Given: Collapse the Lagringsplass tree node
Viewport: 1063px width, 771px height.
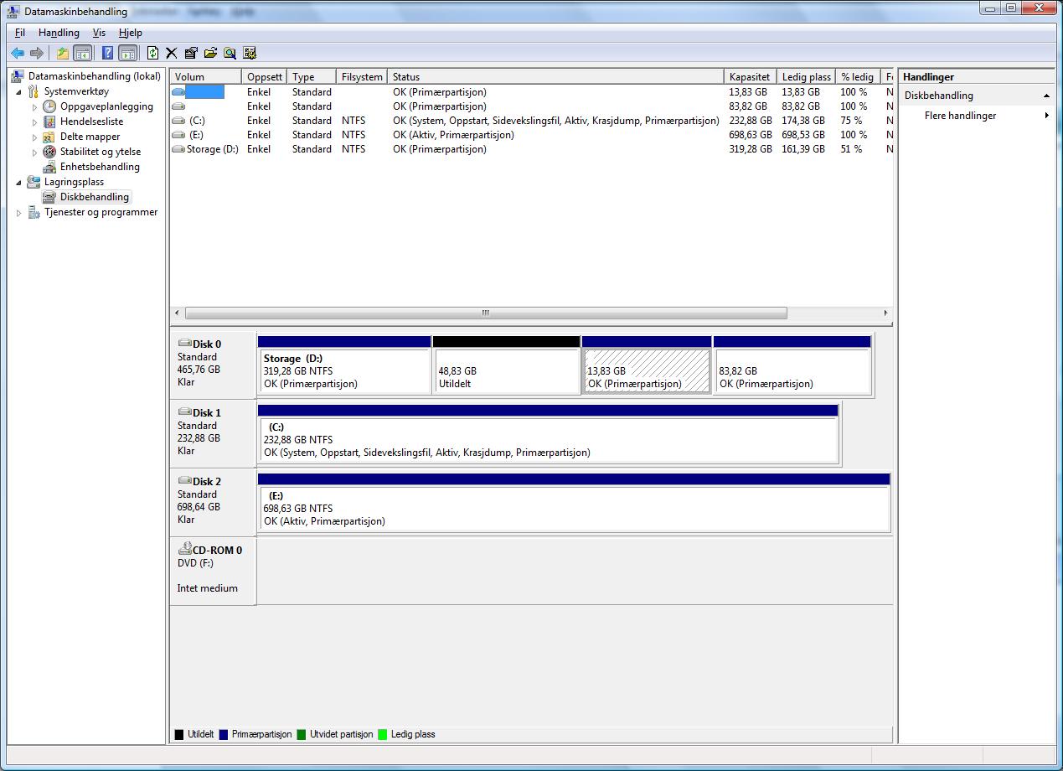Looking at the screenshot, I should click(19, 183).
